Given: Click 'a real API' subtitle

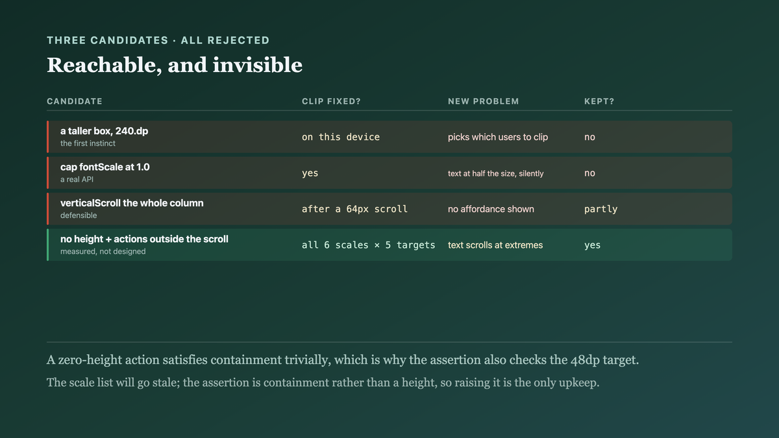Looking at the screenshot, I should (x=77, y=179).
